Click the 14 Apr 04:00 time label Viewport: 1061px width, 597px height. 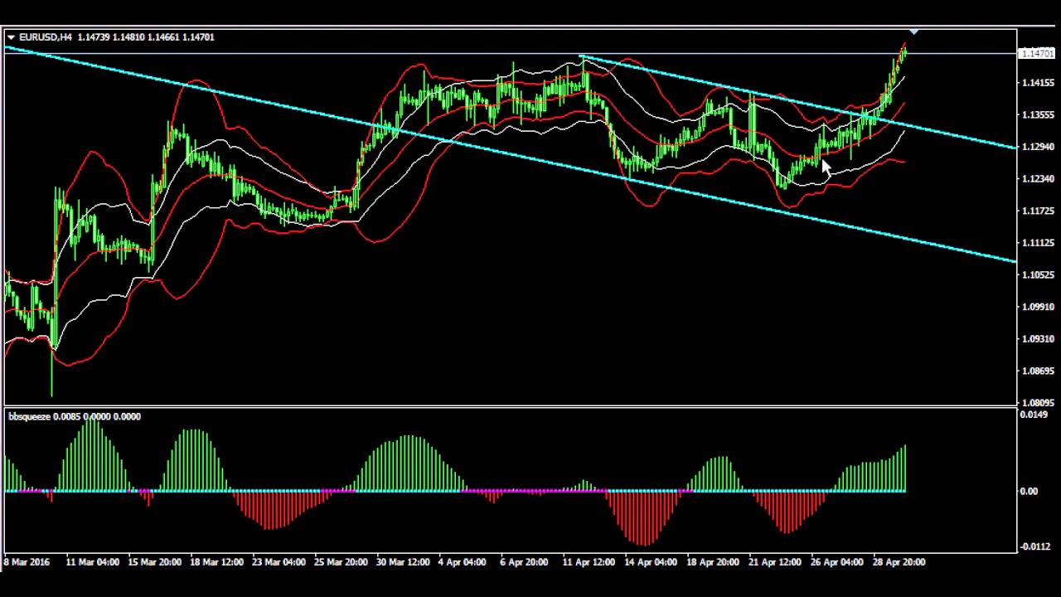click(x=651, y=562)
